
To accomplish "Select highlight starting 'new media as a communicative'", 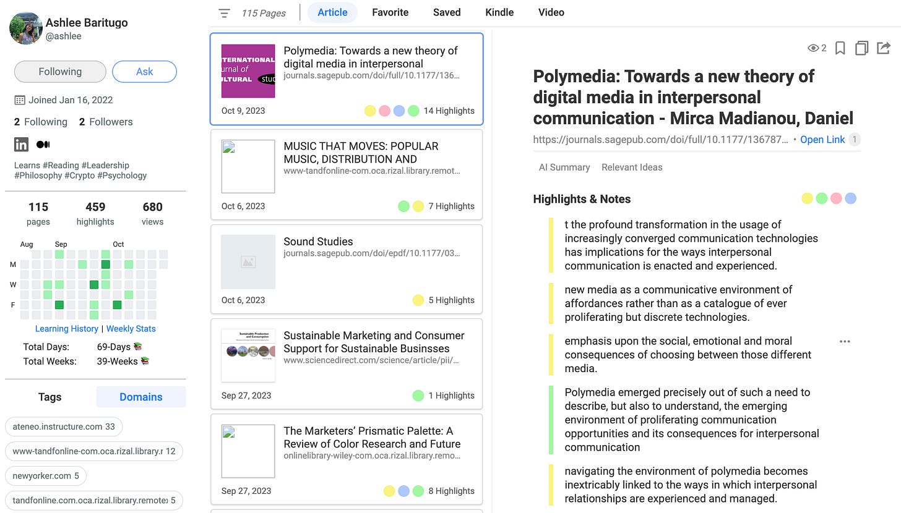I will [678, 303].
